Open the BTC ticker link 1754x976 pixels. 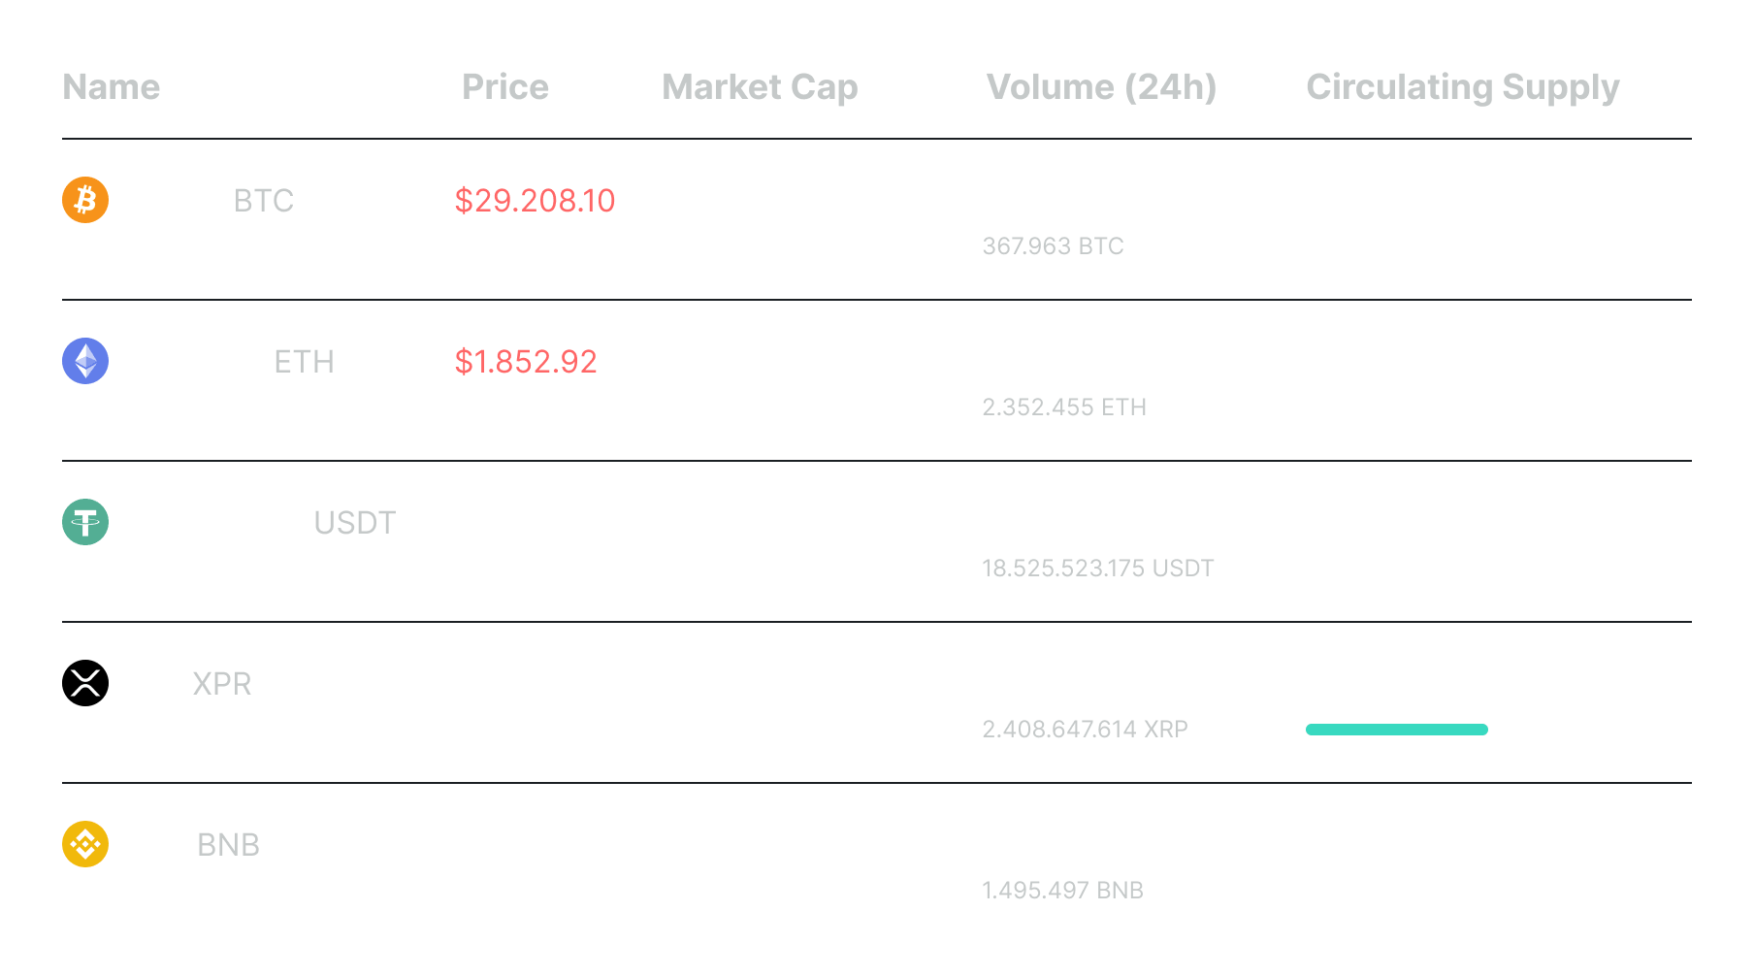pyautogui.click(x=263, y=201)
